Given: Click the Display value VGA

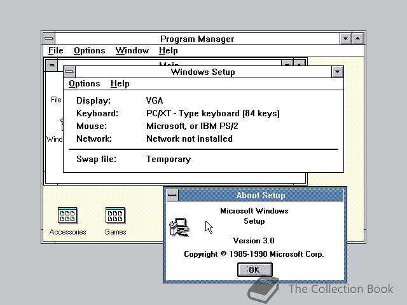Looking at the screenshot, I should tap(155, 100).
